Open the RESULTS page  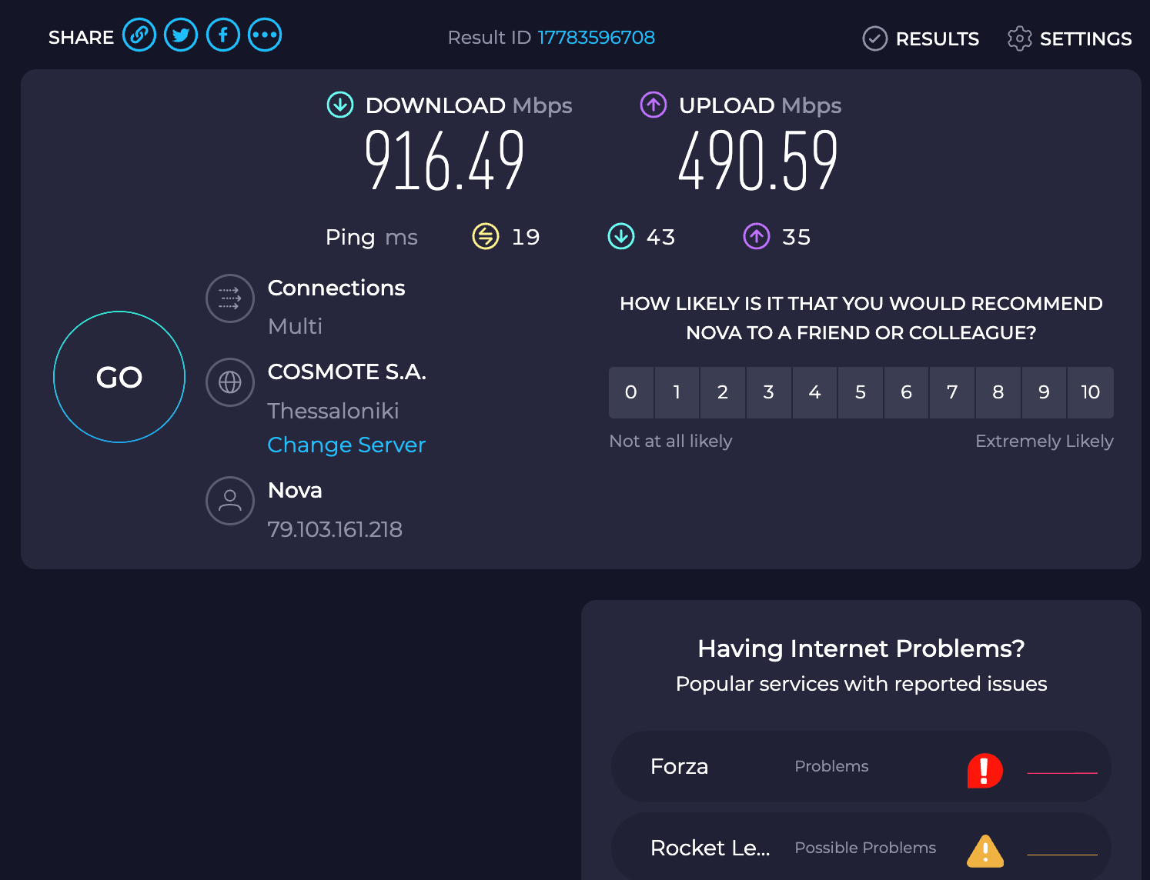pyautogui.click(x=921, y=38)
